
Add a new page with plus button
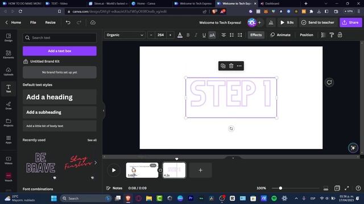point(201,170)
